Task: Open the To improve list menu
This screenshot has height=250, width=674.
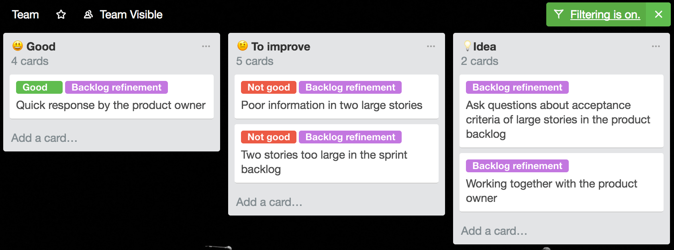Action: coord(431,46)
